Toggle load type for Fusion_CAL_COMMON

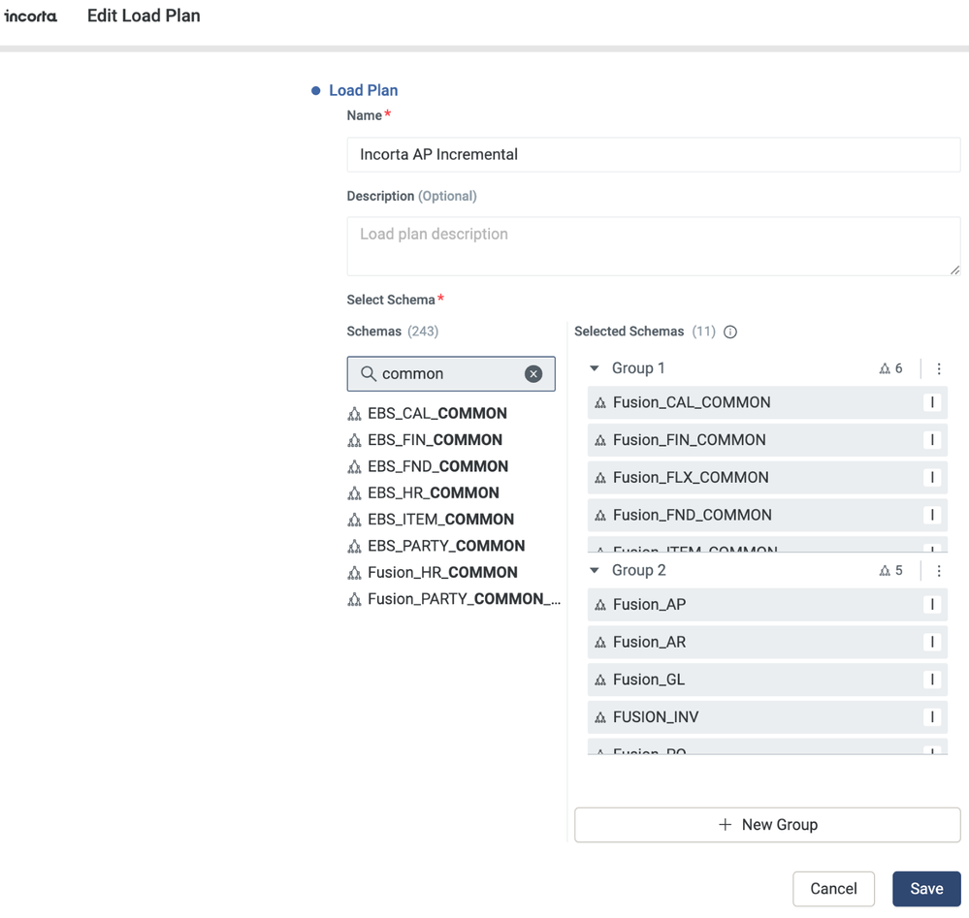[932, 402]
